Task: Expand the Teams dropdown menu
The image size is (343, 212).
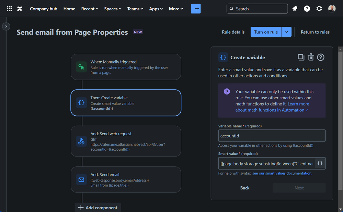Action: pos(135,9)
